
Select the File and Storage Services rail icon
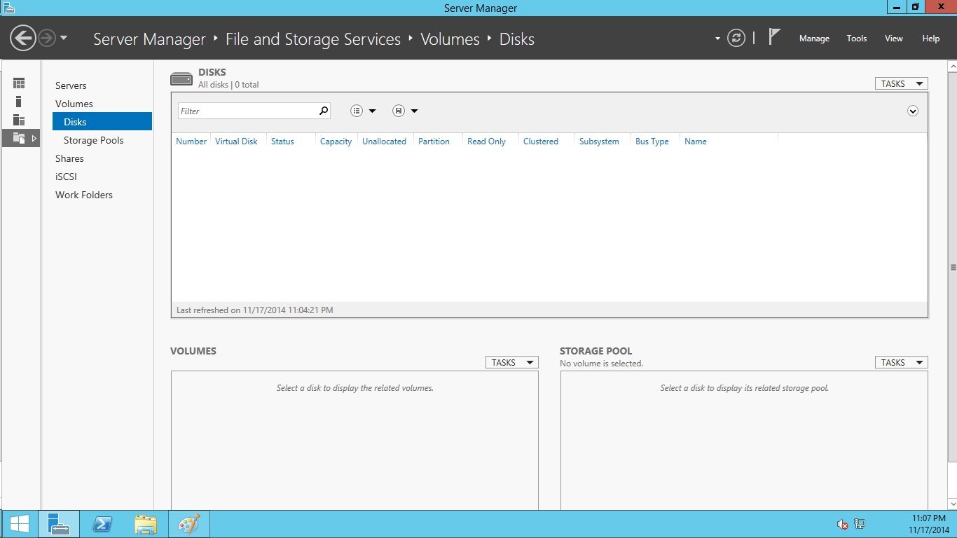pos(19,138)
